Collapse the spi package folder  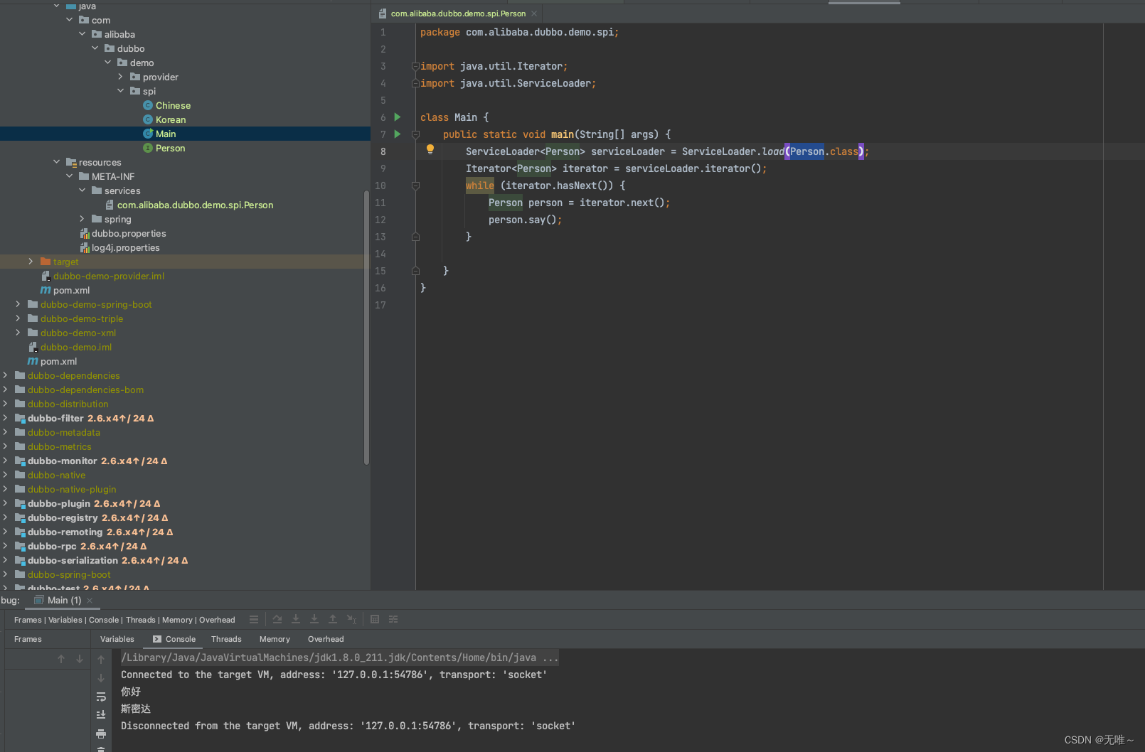[x=121, y=91]
